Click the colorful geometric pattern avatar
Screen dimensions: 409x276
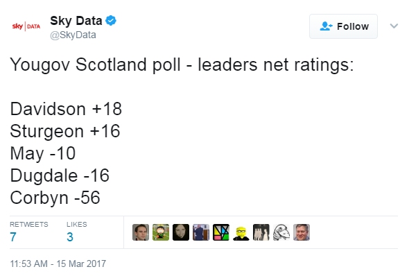click(x=221, y=232)
